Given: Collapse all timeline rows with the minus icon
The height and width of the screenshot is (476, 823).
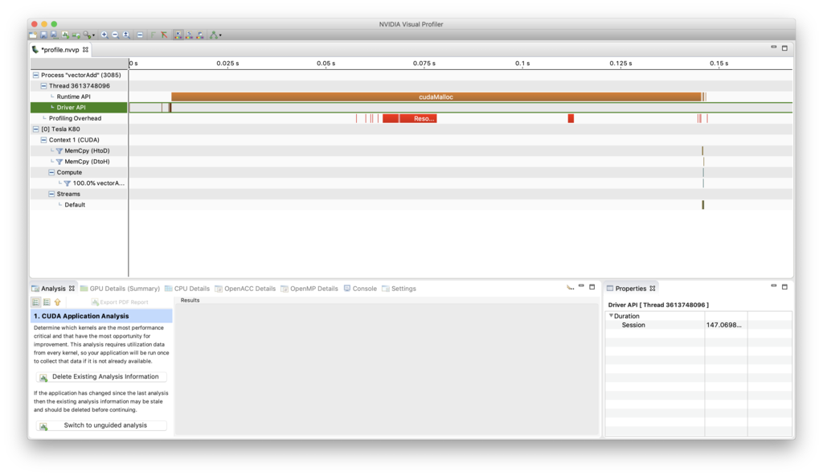Looking at the screenshot, I should (140, 35).
